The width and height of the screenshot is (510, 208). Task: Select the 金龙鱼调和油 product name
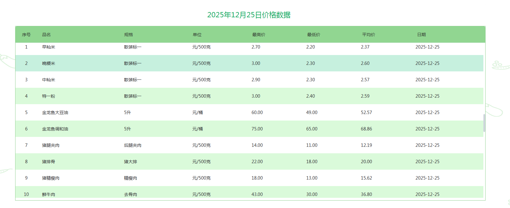click(x=55, y=129)
